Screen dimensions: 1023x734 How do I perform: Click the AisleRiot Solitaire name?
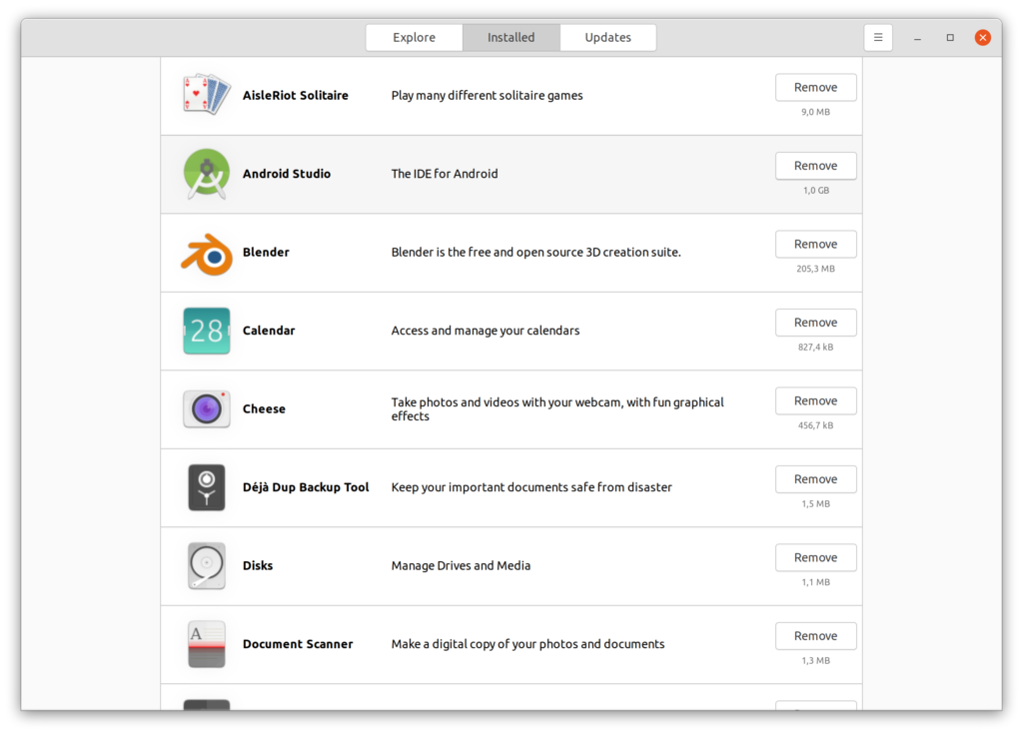pyautogui.click(x=296, y=95)
